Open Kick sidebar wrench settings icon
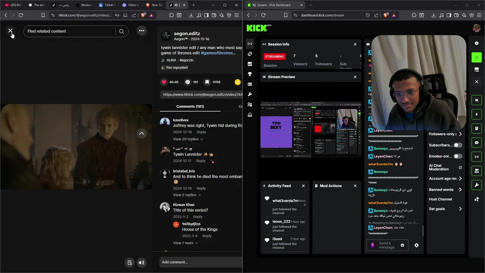The width and height of the screenshot is (485, 273). coord(250,94)
